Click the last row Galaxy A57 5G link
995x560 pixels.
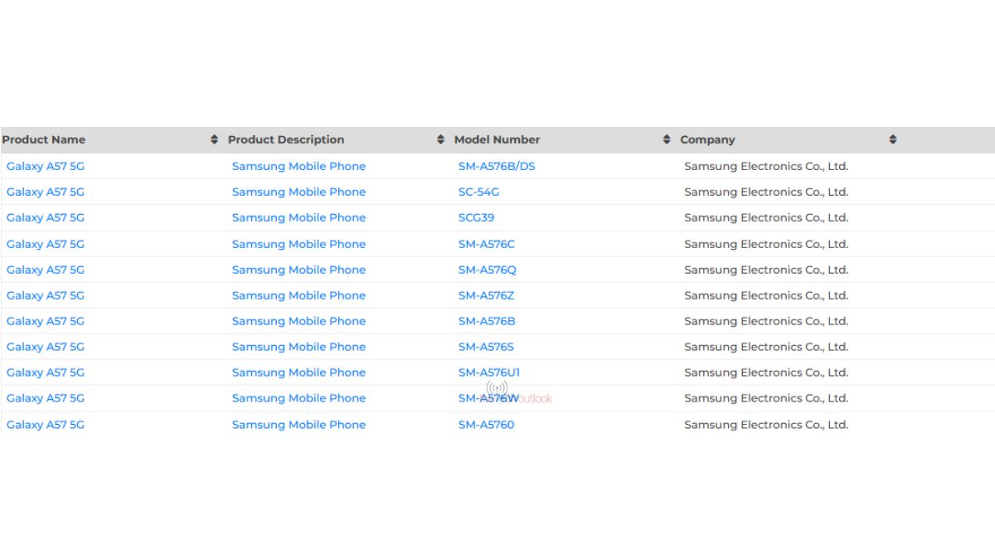(44, 425)
